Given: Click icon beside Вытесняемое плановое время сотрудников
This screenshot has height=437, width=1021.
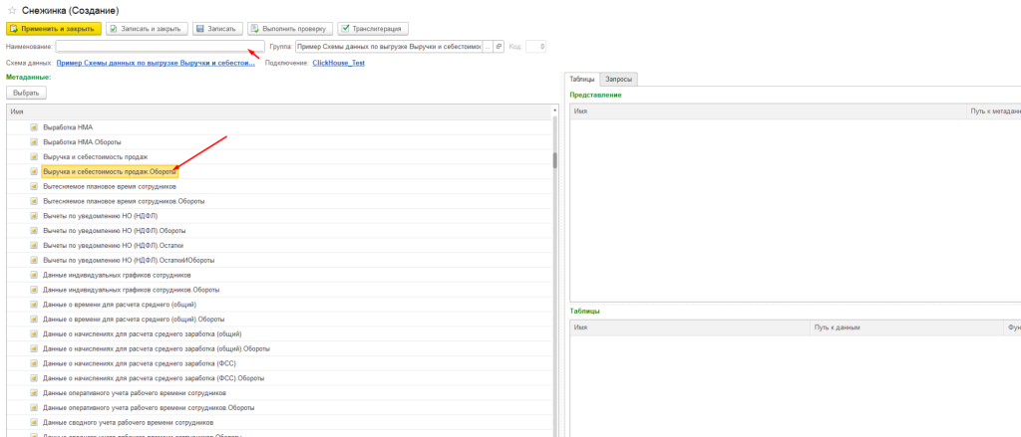Looking at the screenshot, I should click(x=34, y=186).
